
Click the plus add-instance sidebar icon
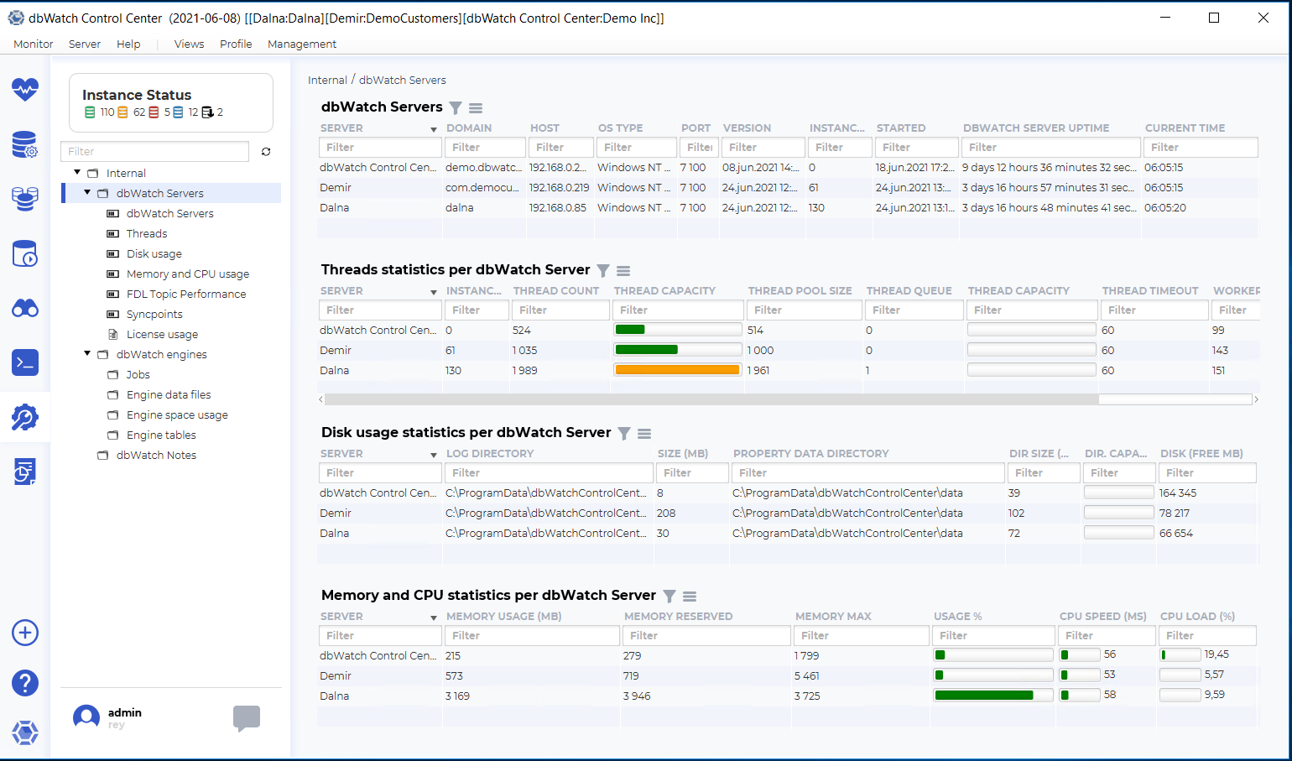tap(25, 633)
